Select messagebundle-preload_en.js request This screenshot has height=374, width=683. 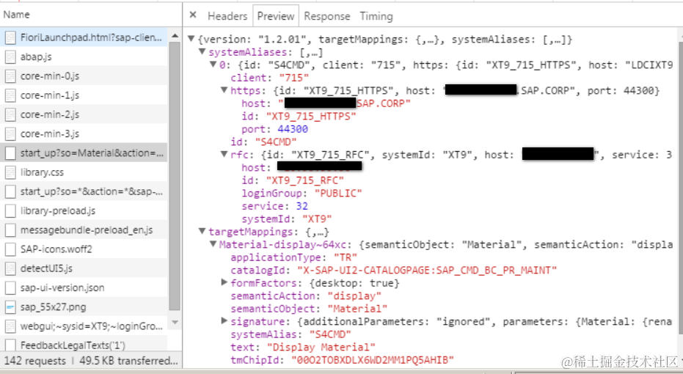[x=84, y=230]
